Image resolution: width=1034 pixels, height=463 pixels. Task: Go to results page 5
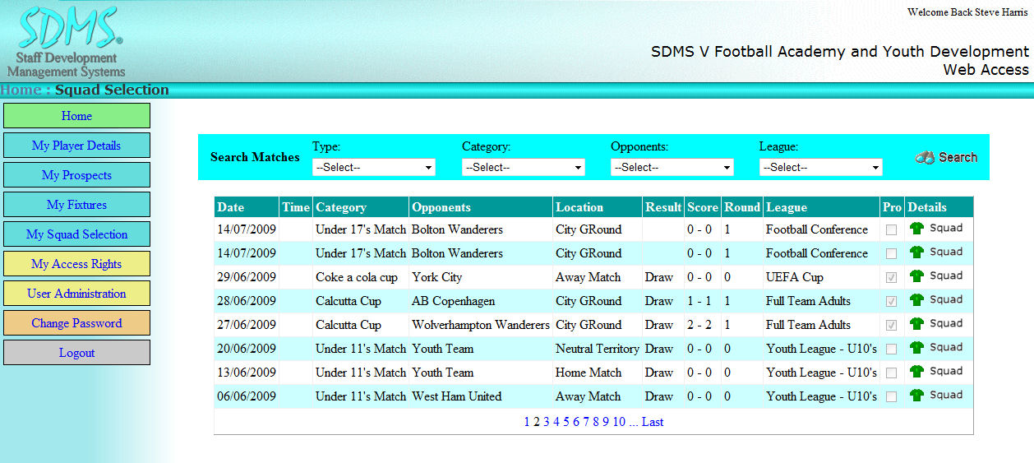566,422
